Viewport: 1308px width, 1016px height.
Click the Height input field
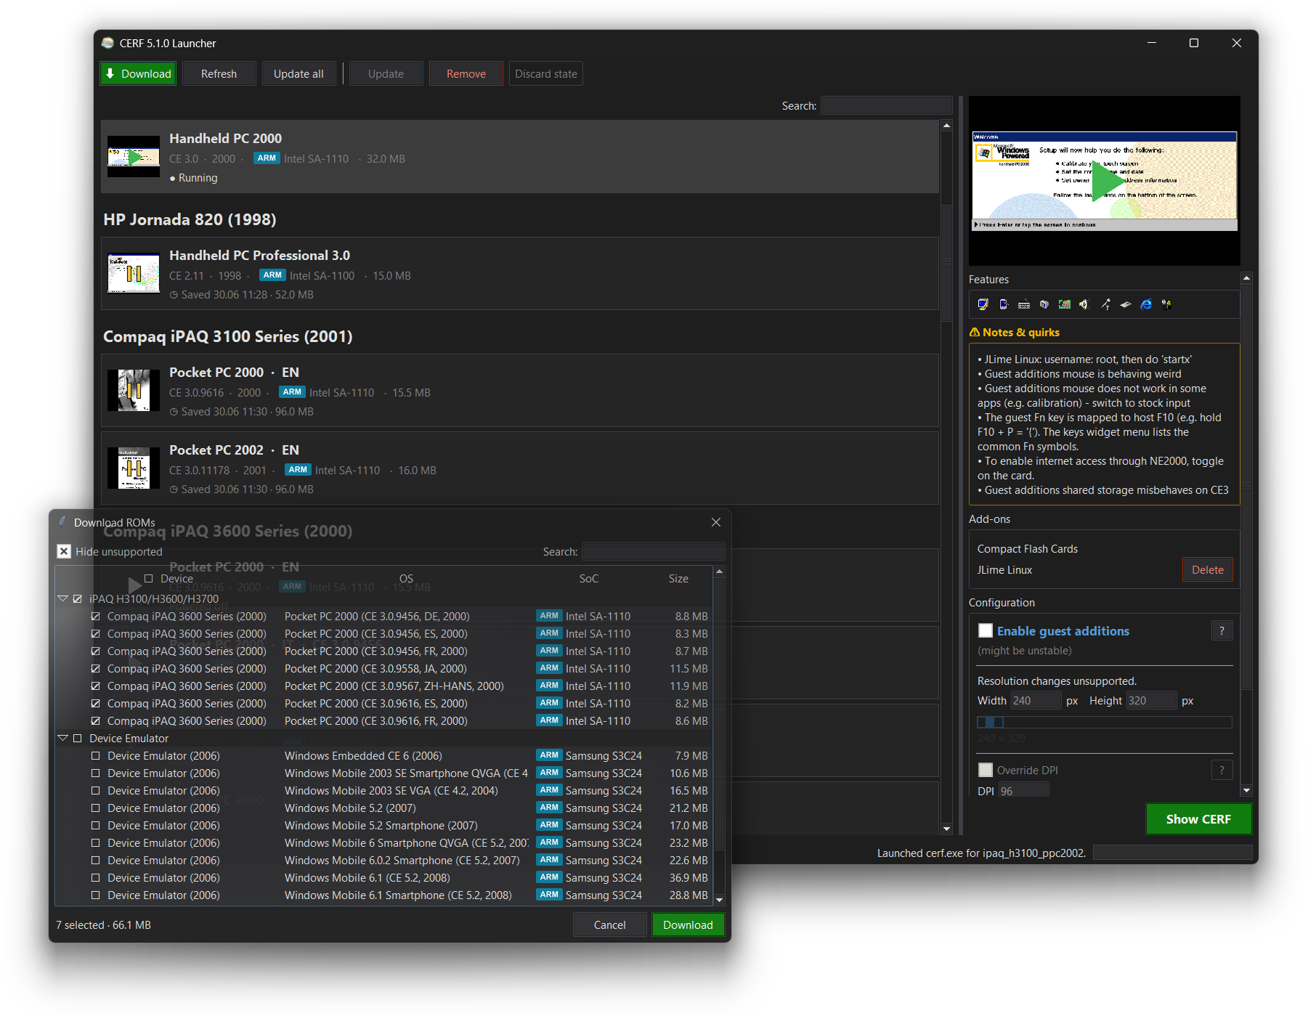pos(1151,700)
